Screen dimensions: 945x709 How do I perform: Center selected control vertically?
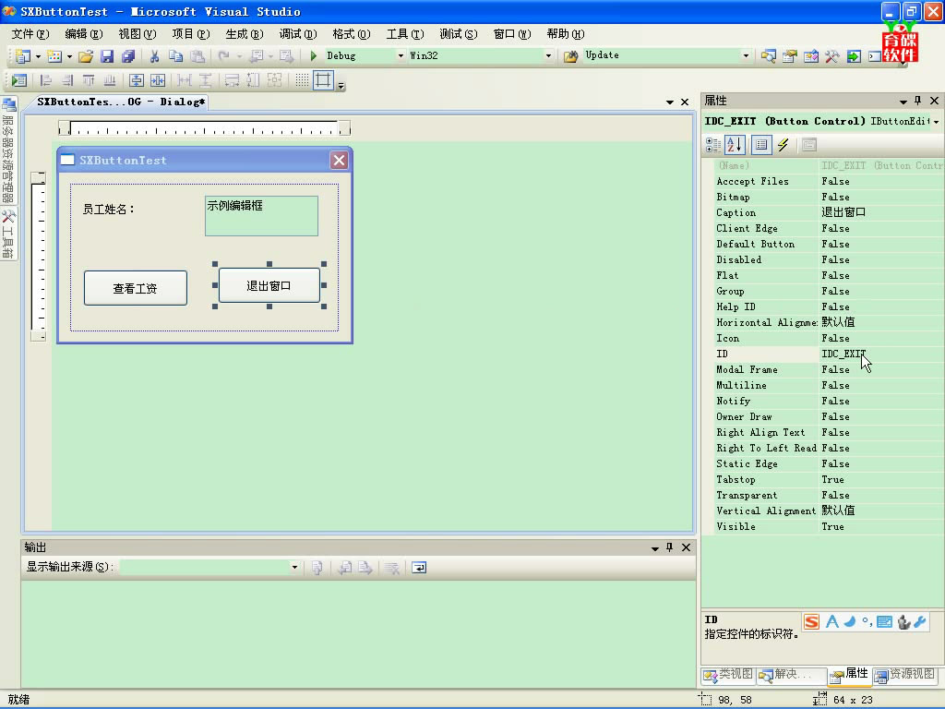point(137,80)
